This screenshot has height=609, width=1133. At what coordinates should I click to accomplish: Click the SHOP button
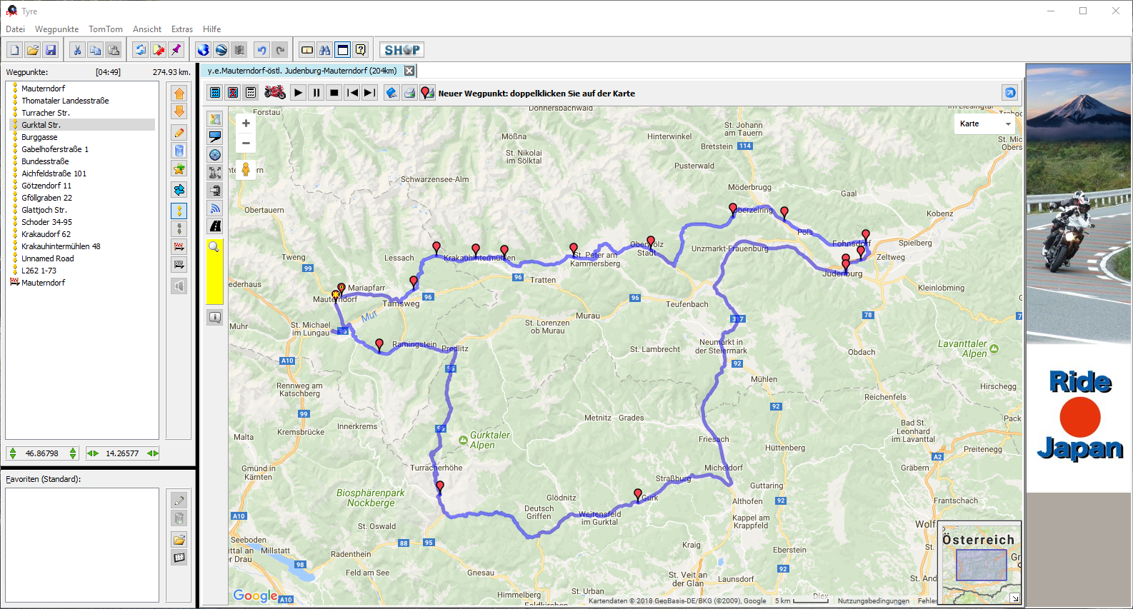coord(401,50)
